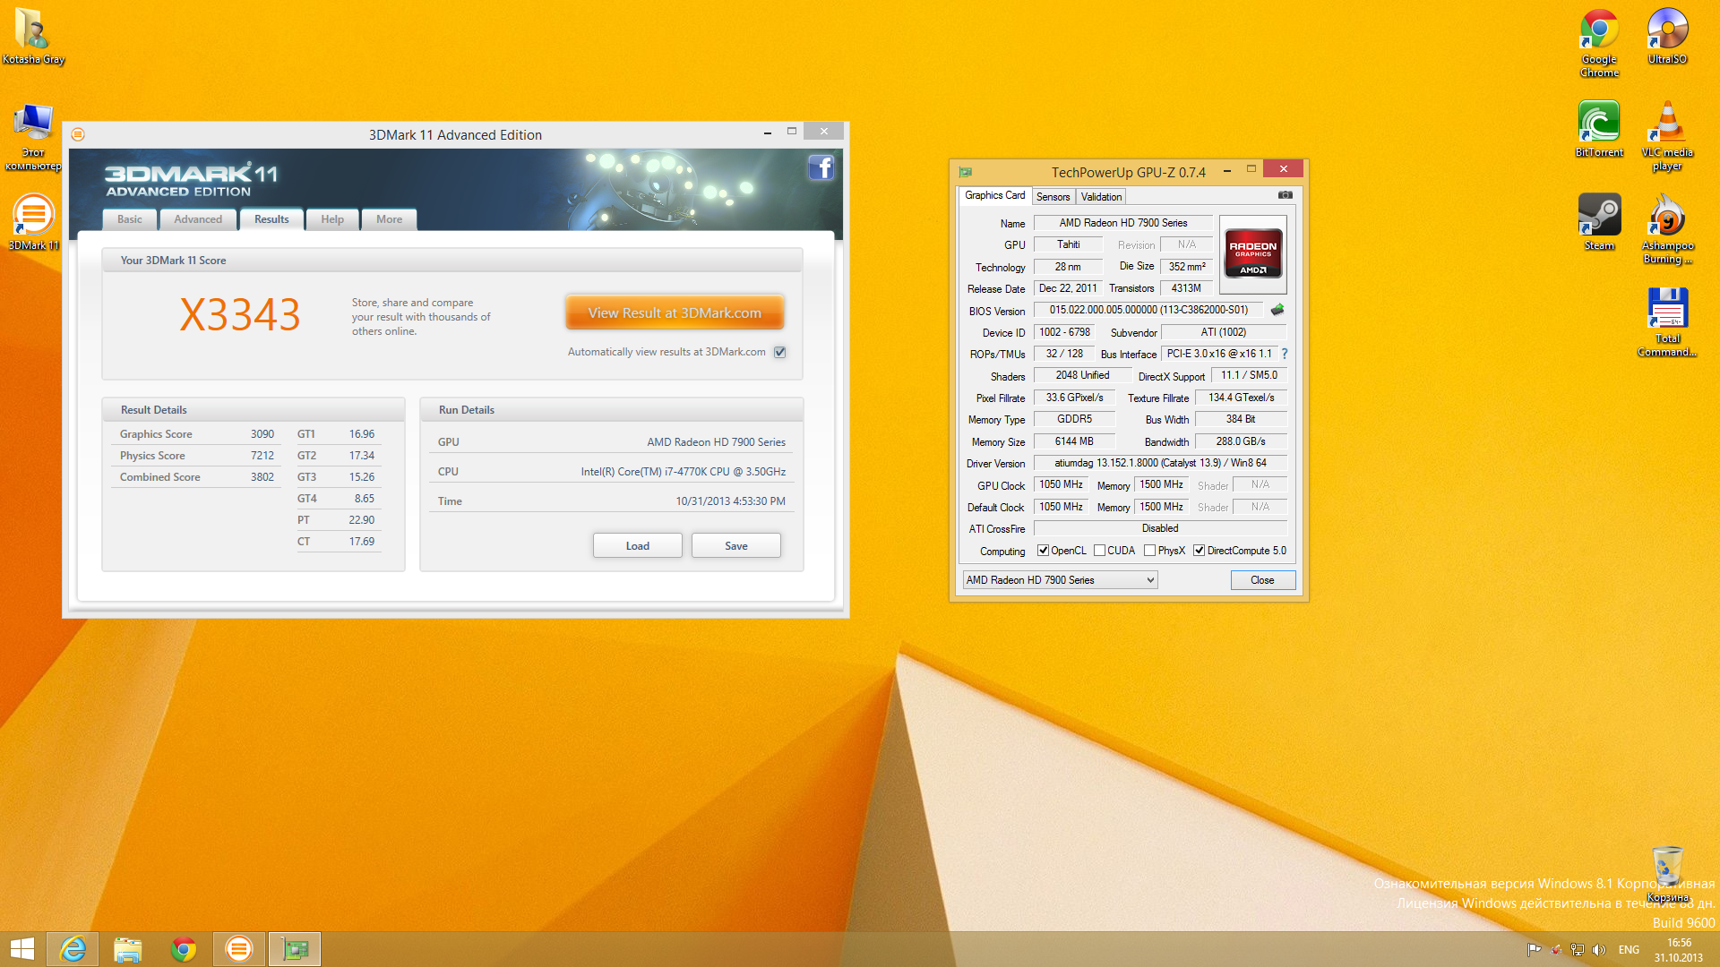The image size is (1720, 967).
Task: Uncheck the OpenCL checkbox
Action: click(x=1043, y=551)
